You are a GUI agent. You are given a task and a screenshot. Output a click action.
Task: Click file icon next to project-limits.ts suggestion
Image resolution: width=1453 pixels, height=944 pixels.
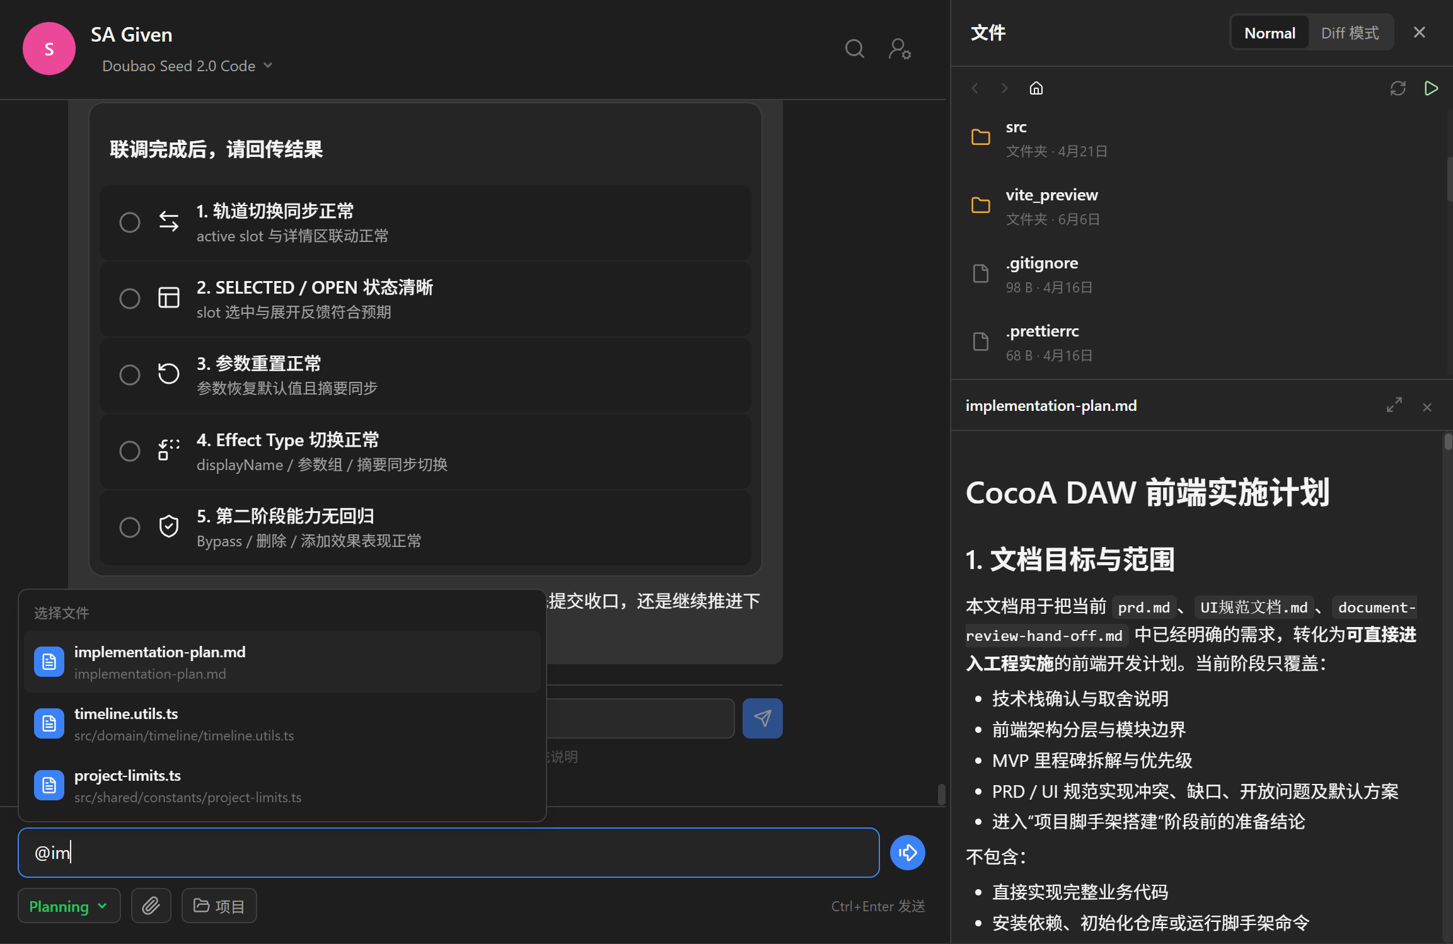click(49, 785)
